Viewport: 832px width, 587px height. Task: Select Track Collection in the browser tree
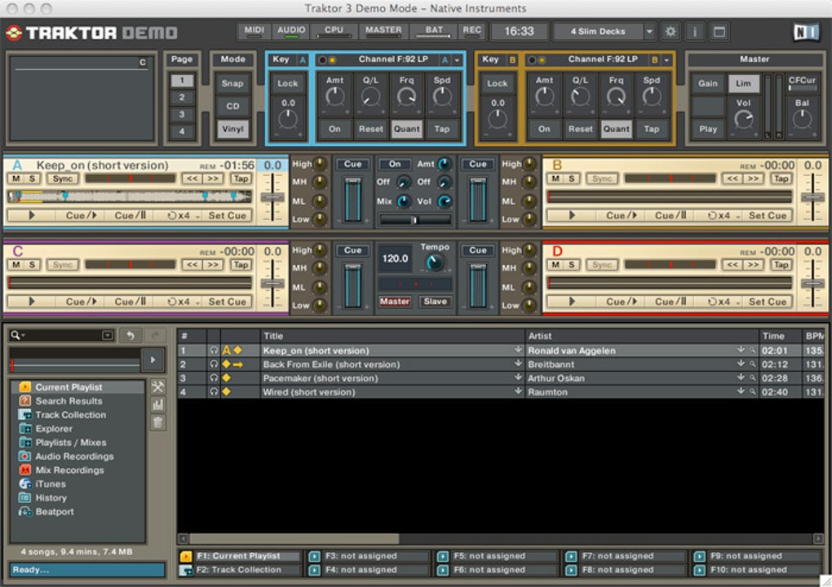coord(70,415)
